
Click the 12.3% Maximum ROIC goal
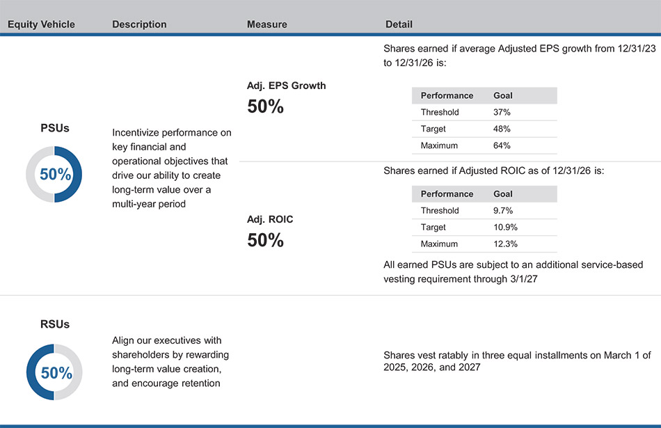coord(505,244)
